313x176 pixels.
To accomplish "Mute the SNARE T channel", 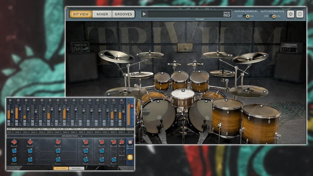I will click(24, 124).
